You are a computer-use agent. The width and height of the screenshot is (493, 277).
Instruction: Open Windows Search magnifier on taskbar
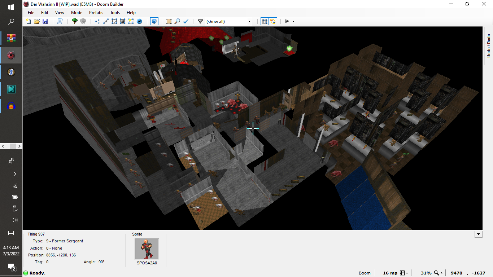(x=11, y=22)
